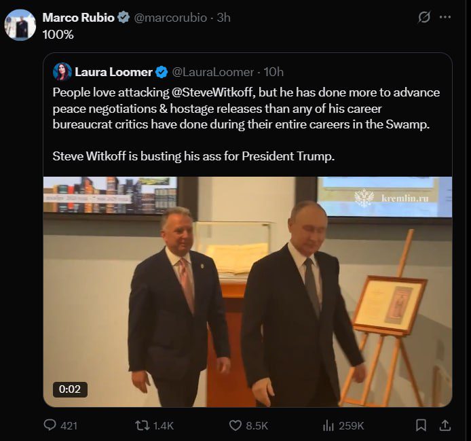The image size is (471, 441).
Task: Click the 10h quoted post timestamp
Action: [x=274, y=71]
